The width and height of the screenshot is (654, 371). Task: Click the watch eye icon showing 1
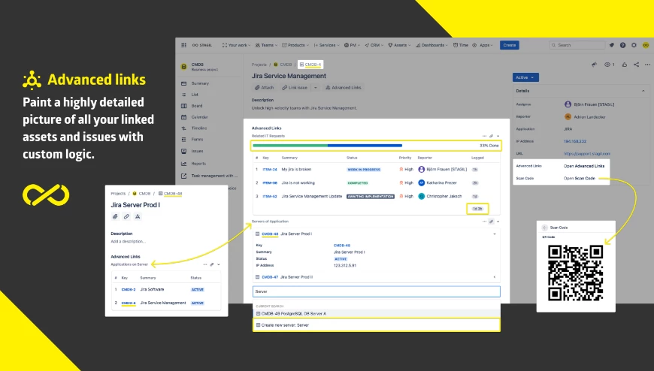610,65
